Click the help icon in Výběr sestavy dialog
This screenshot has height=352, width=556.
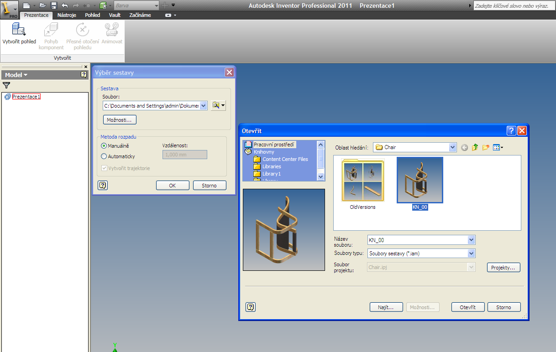click(x=103, y=185)
